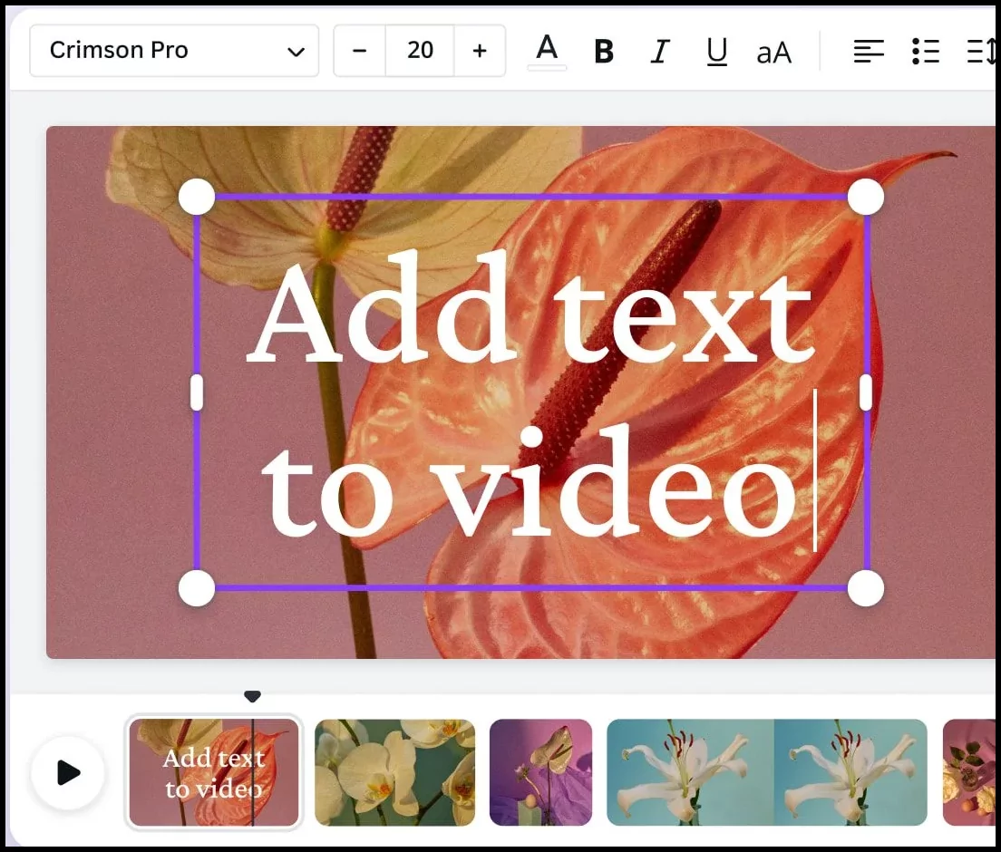The image size is (1001, 852).
Task: Toggle underline on the selected text
Action: (x=716, y=52)
